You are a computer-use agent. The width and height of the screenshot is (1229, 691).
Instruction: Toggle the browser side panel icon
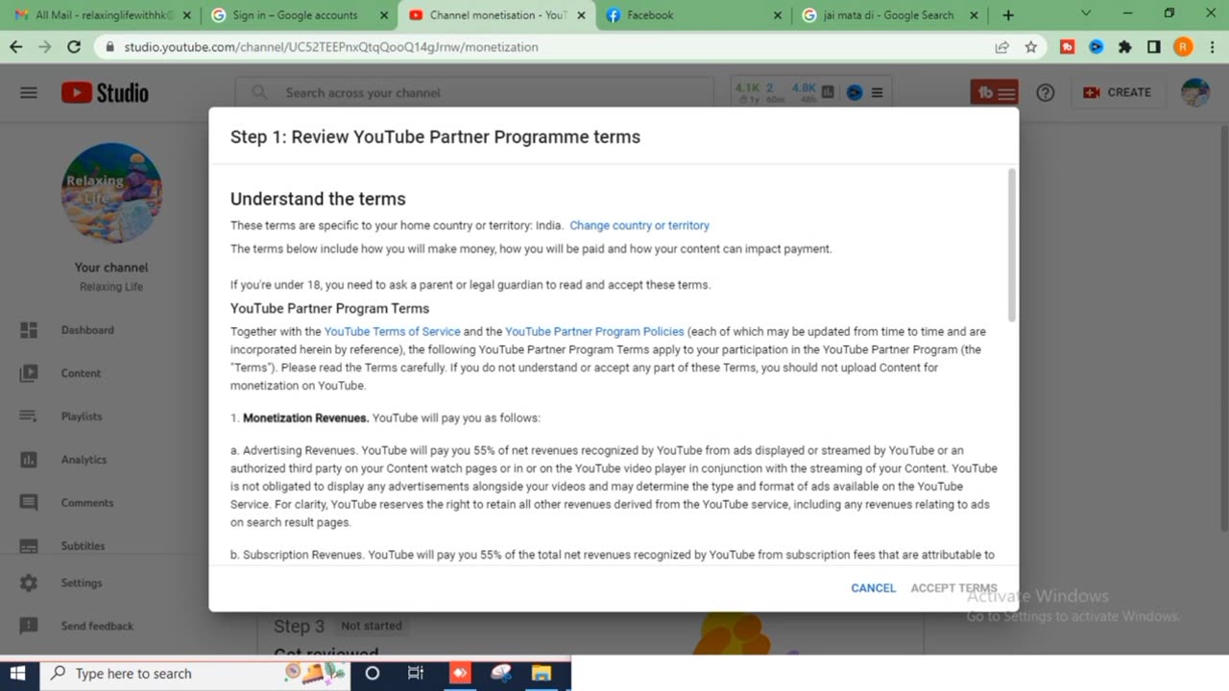coord(1154,46)
